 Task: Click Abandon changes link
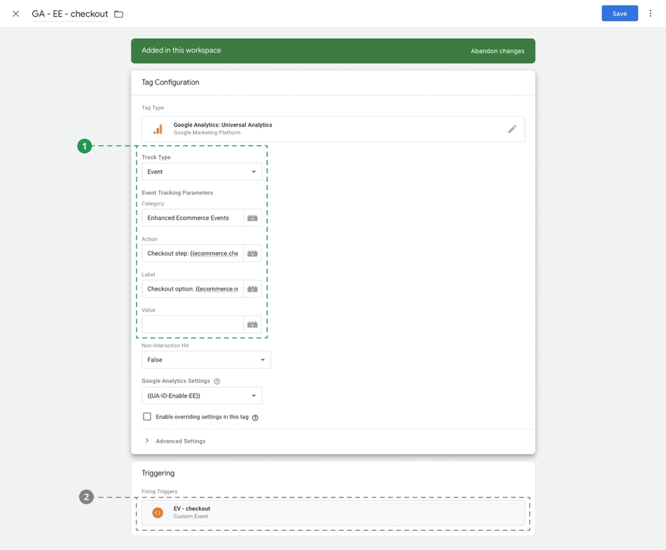coord(498,51)
